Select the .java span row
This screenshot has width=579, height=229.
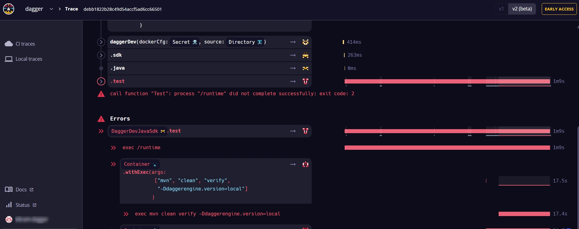[209, 68]
